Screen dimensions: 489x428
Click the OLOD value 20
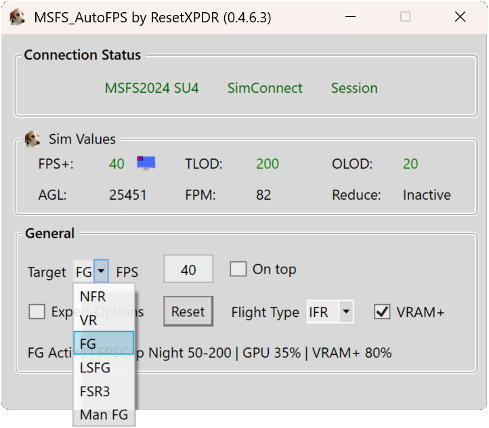pos(410,164)
